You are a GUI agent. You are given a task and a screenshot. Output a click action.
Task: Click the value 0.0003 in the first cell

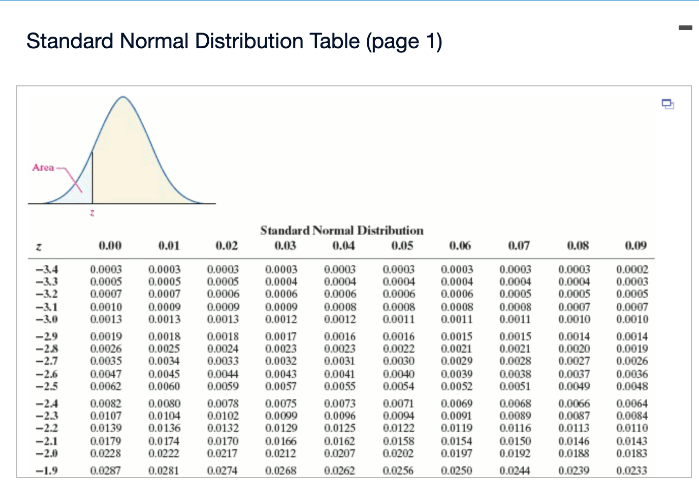coord(106,269)
